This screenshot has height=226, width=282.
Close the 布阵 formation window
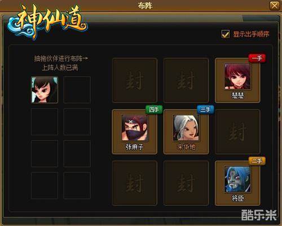click(275, 6)
